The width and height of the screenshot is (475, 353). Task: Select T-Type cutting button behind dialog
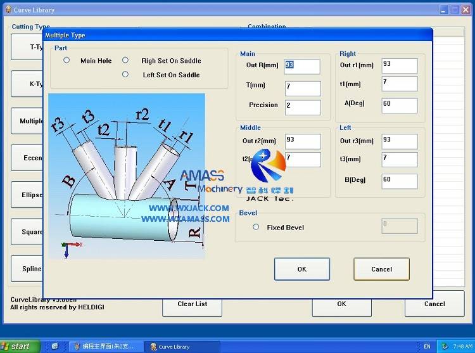click(27, 47)
